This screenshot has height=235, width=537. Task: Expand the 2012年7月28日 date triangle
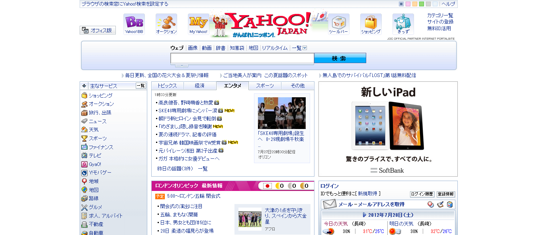tap(365, 215)
